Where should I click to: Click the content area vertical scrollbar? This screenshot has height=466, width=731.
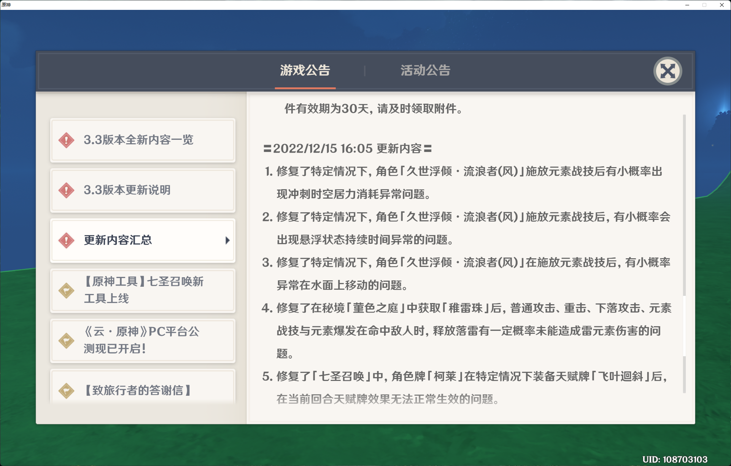(684, 254)
